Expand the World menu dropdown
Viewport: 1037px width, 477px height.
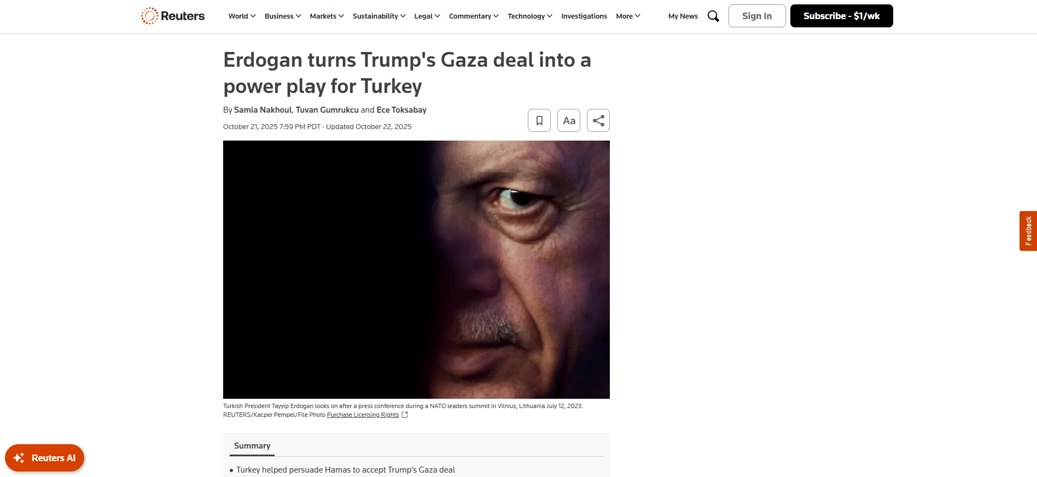(242, 16)
